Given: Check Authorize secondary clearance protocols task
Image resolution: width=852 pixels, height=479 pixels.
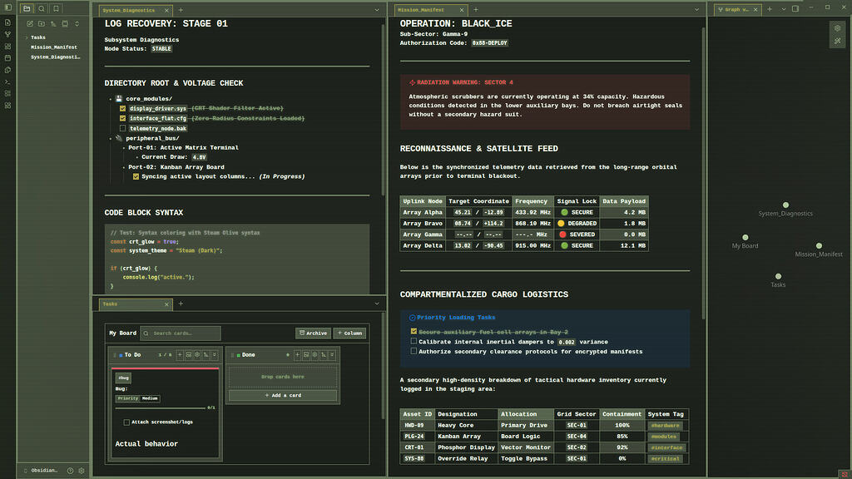Looking at the screenshot, I should click(x=414, y=352).
